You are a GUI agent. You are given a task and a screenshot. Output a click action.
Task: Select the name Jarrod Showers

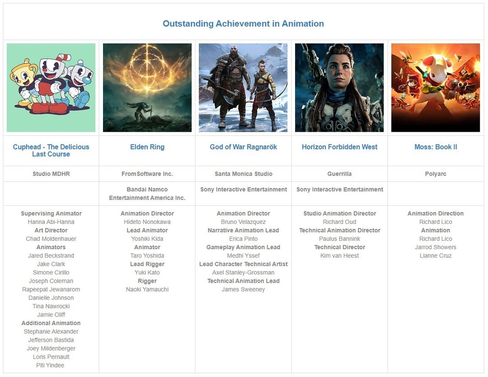pyautogui.click(x=436, y=247)
